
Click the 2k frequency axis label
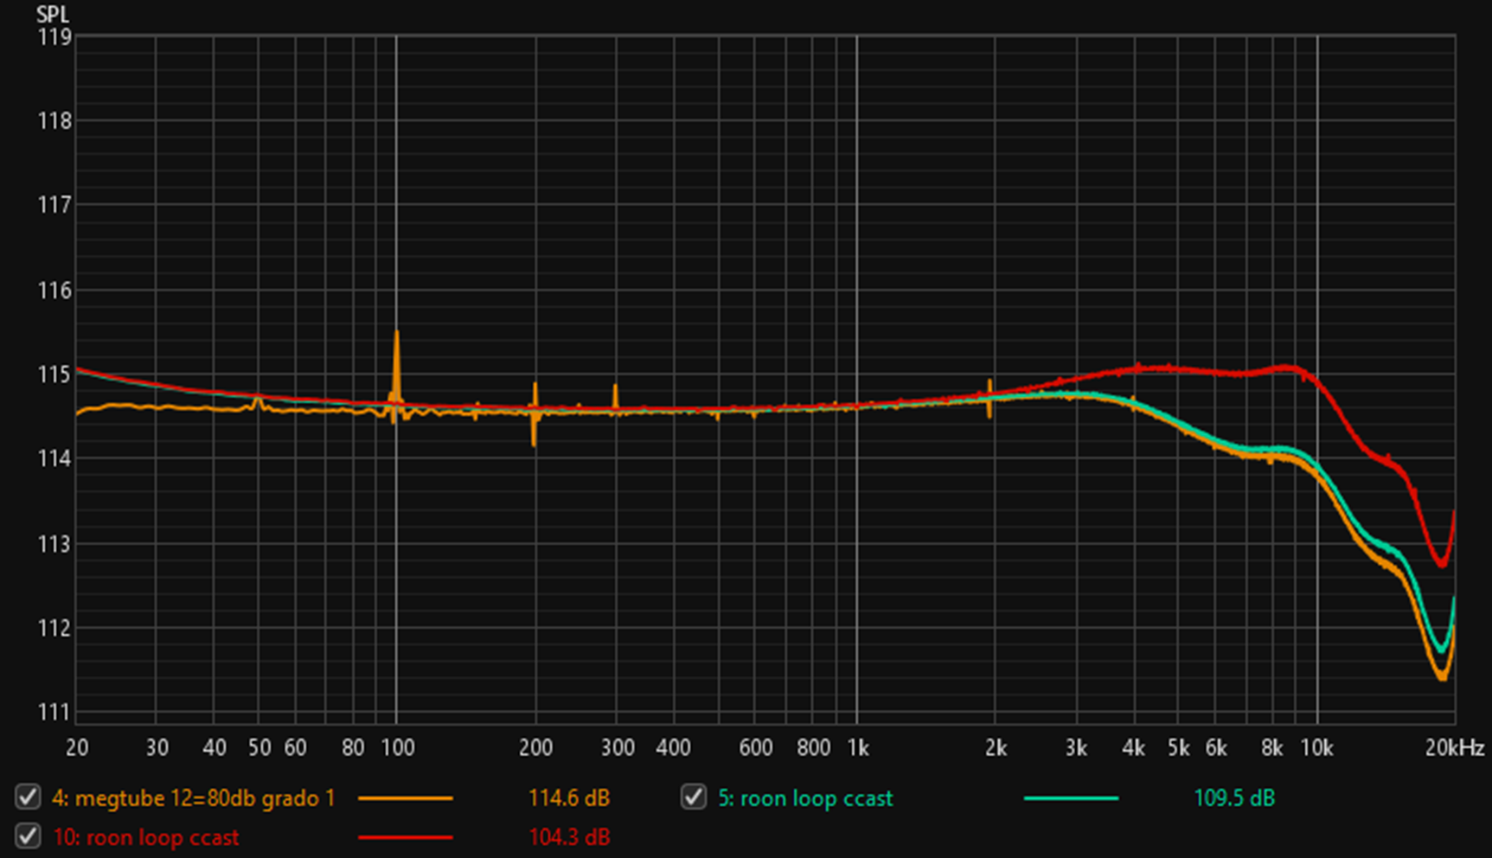996,748
